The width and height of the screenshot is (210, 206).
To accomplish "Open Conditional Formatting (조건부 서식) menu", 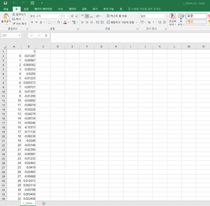I will 172,19.
